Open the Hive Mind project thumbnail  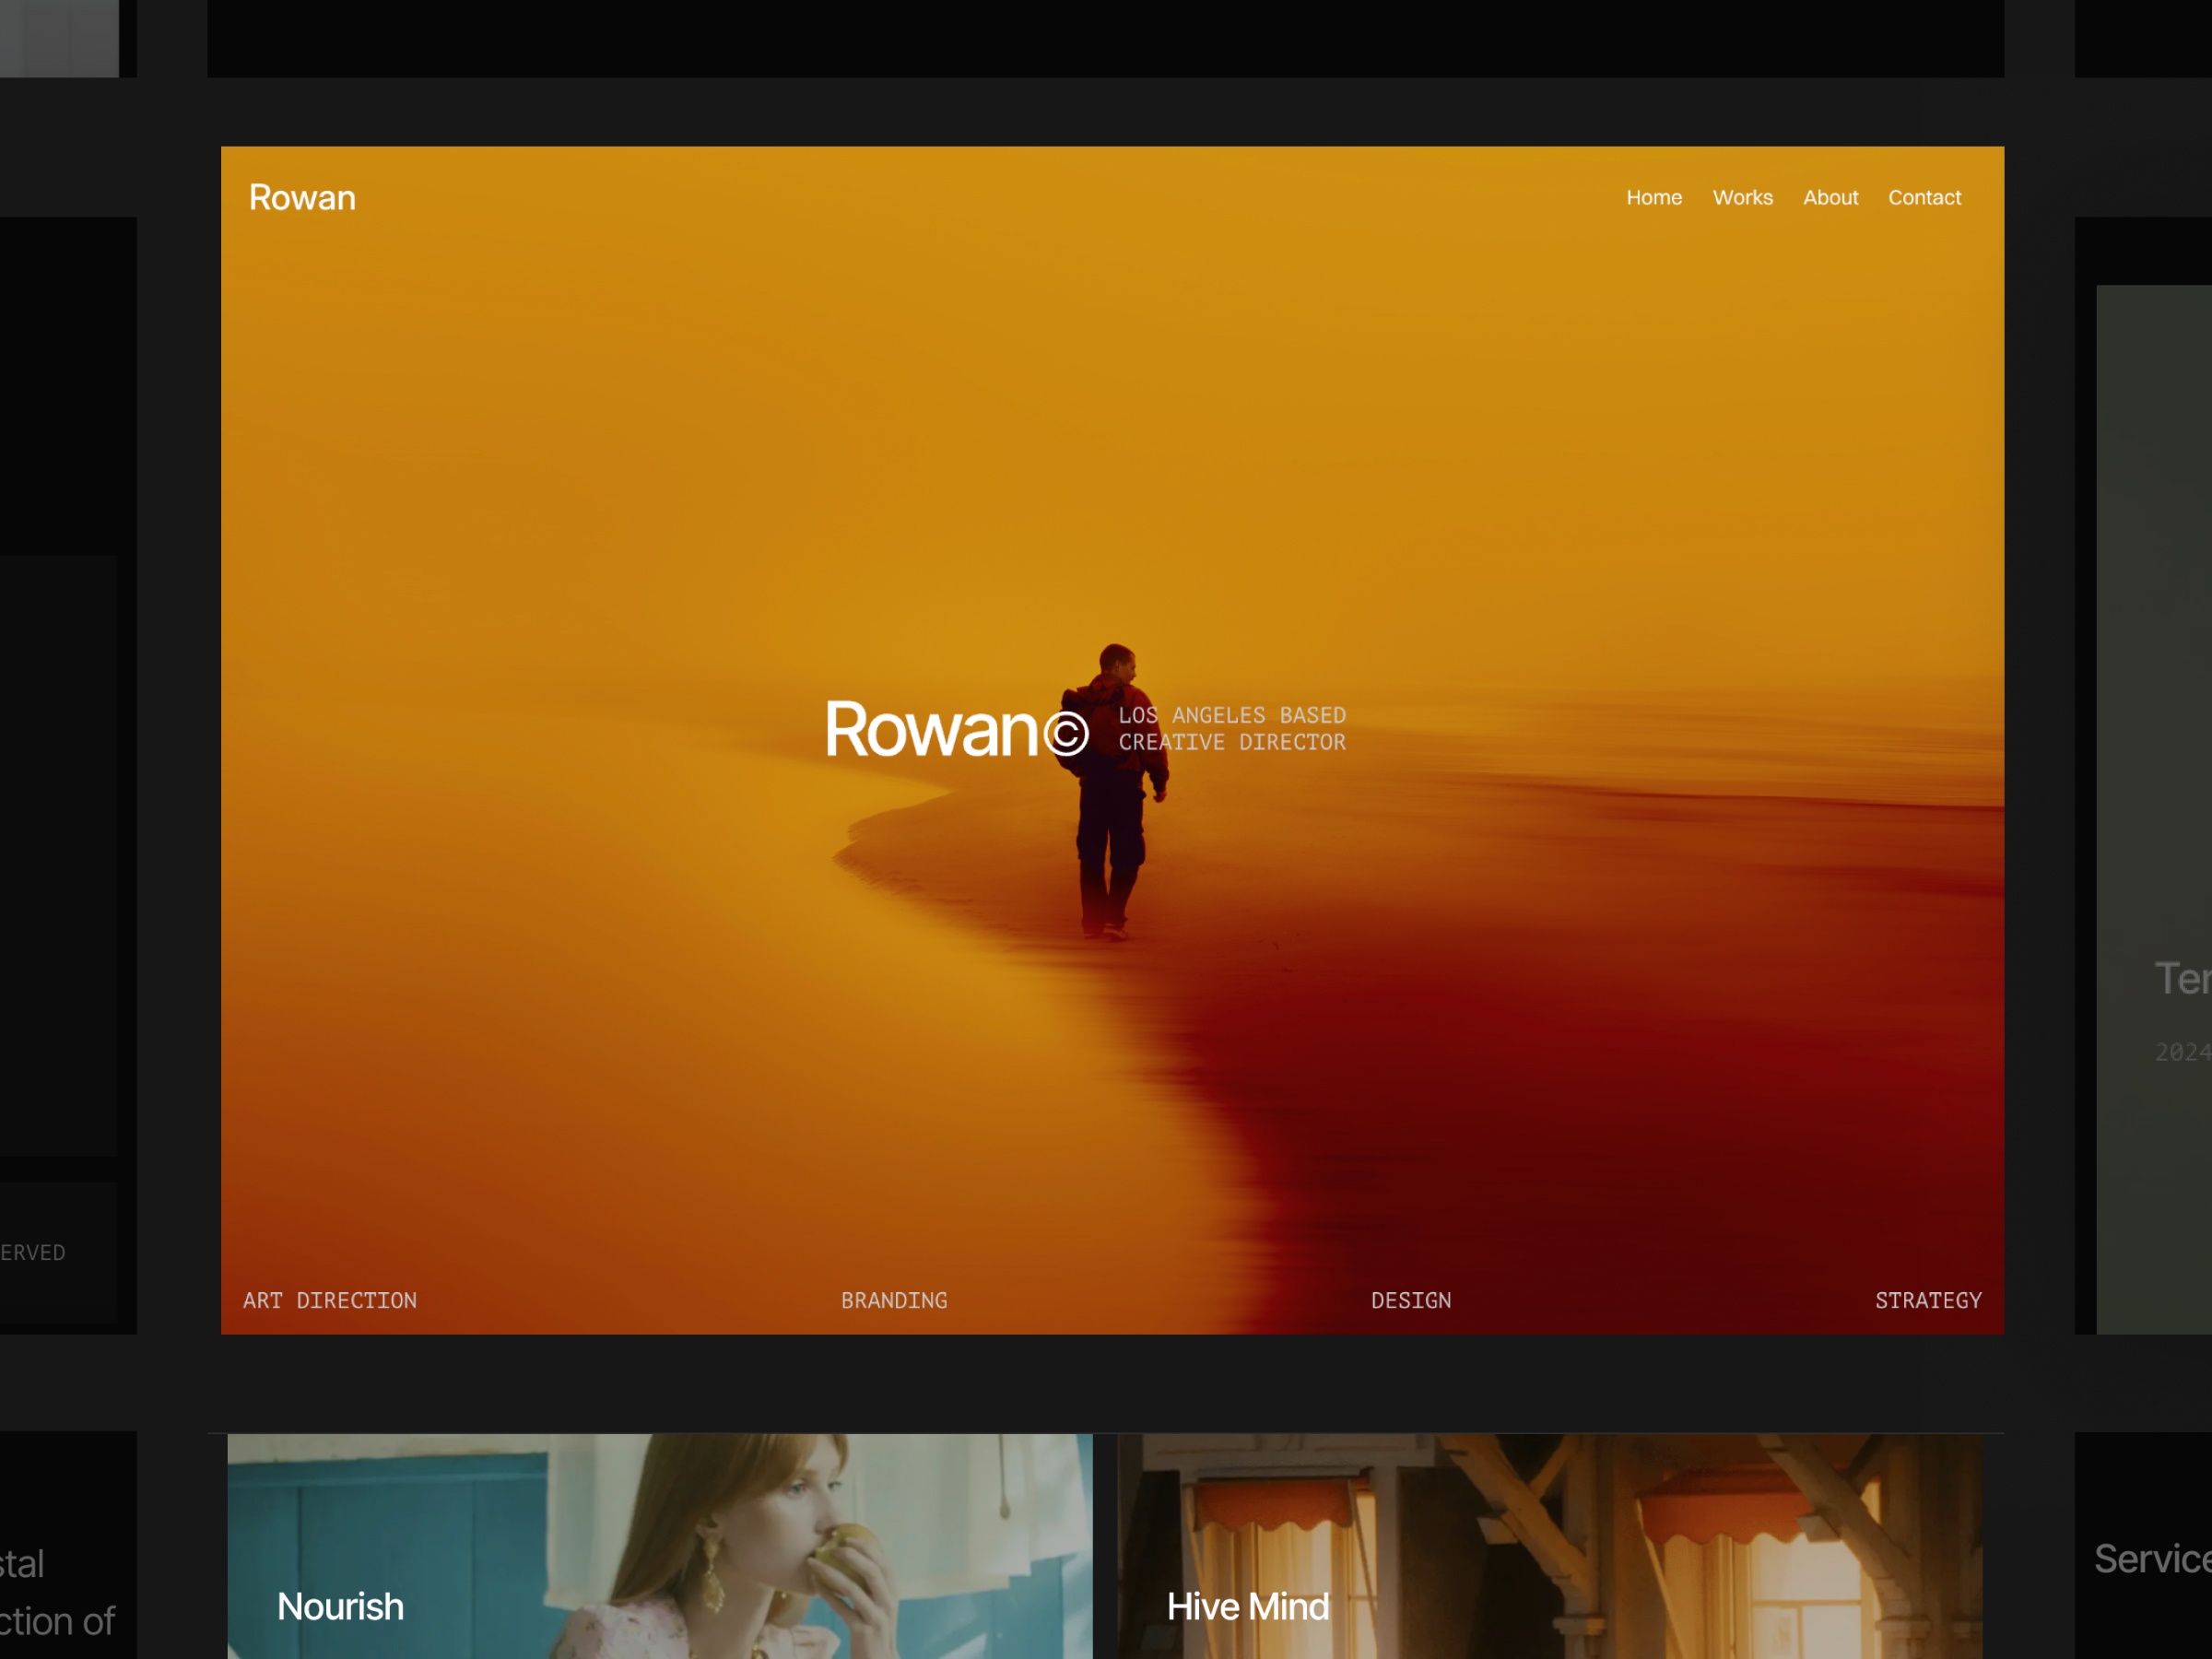coord(1550,1545)
